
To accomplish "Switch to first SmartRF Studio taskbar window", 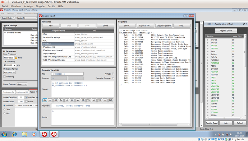I will (44, 134).
